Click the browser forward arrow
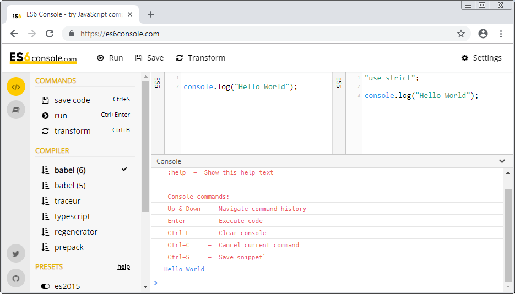This screenshot has width=515, height=294. [x=32, y=34]
